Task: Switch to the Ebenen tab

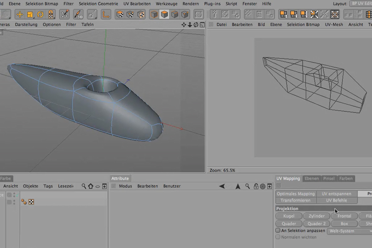Action: coord(312,179)
